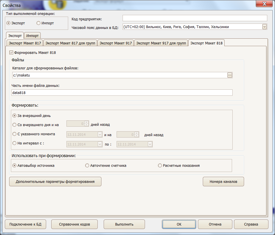Click "Дополнительные параметры форматирования" button

tap(55, 181)
